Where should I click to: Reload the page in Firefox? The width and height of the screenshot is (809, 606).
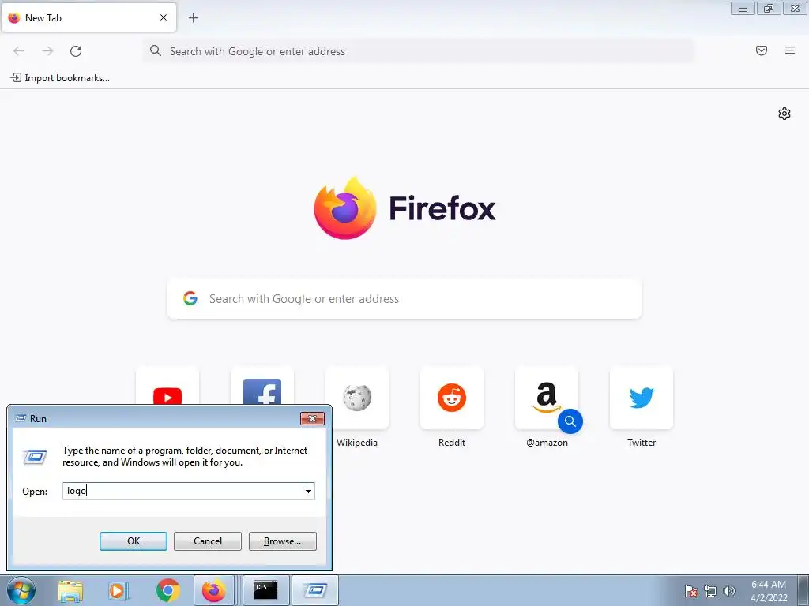[76, 51]
